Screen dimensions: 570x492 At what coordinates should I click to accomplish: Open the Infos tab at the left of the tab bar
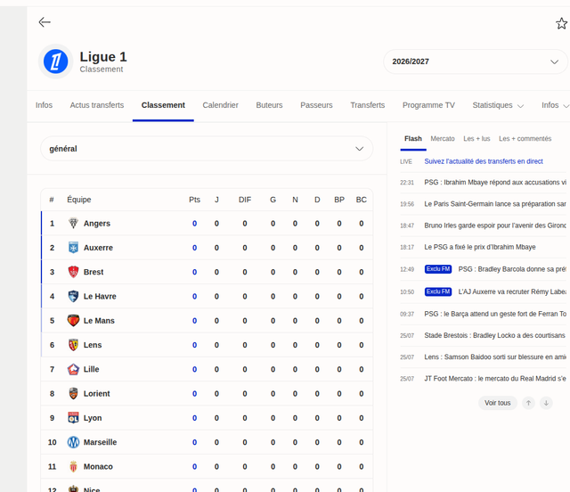coord(44,105)
